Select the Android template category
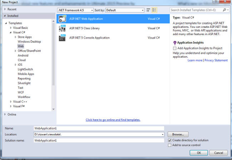The image size is (232, 160). coord(23,55)
